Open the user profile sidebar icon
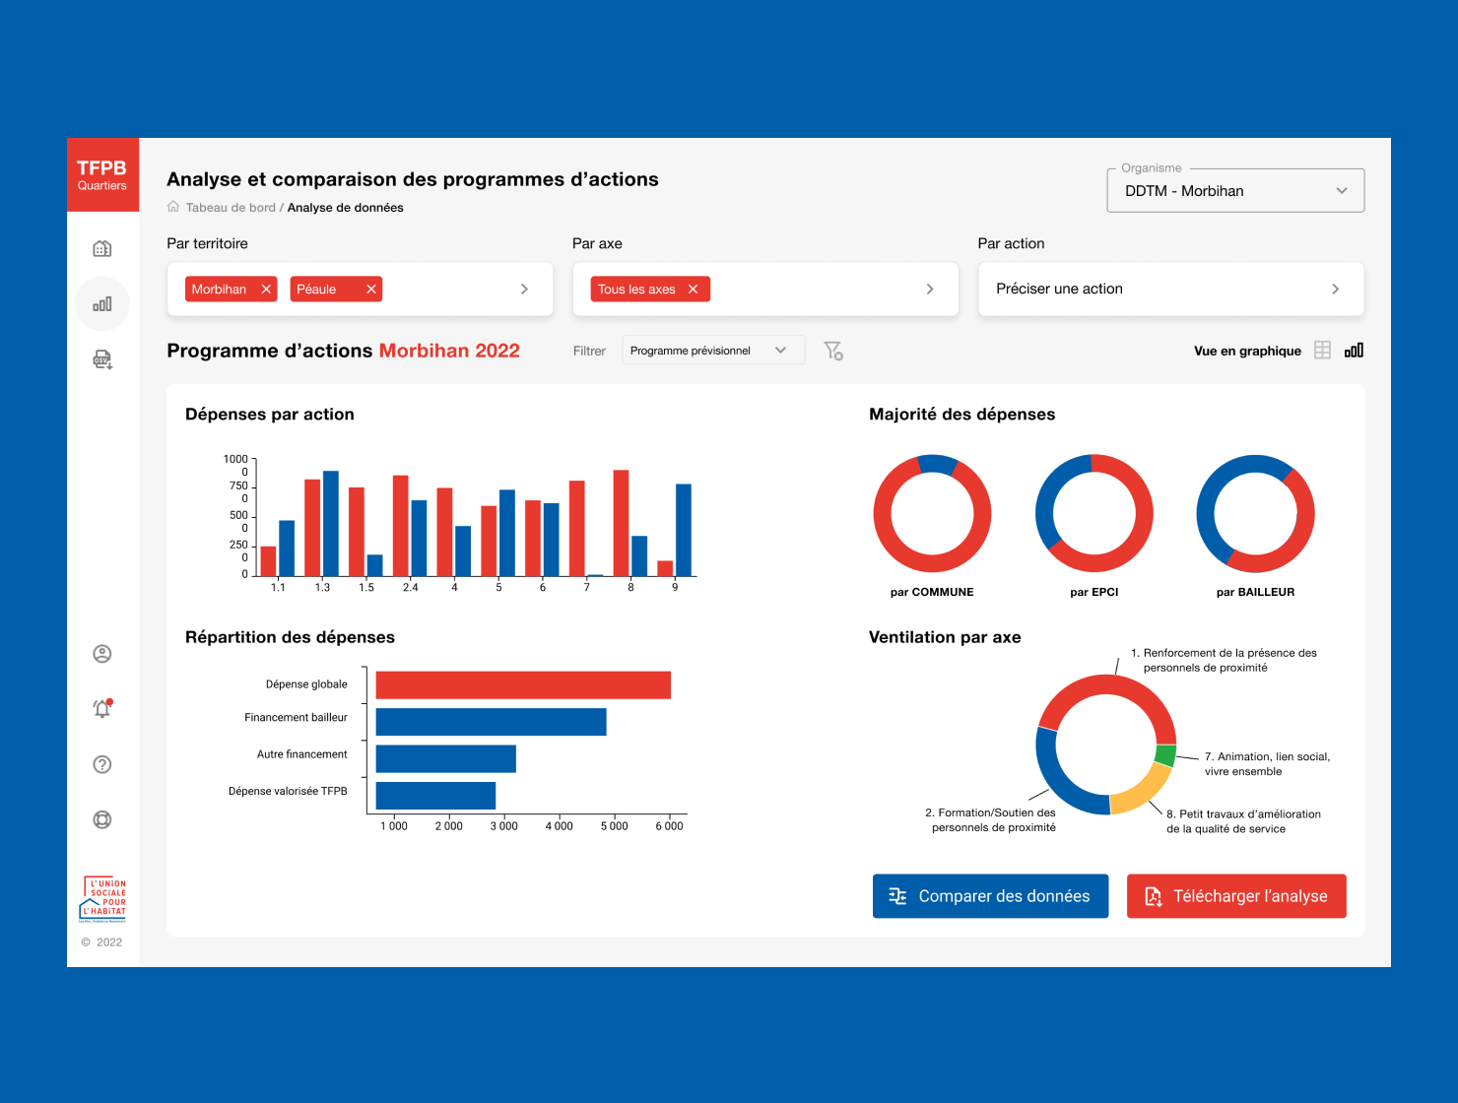 pos(102,654)
